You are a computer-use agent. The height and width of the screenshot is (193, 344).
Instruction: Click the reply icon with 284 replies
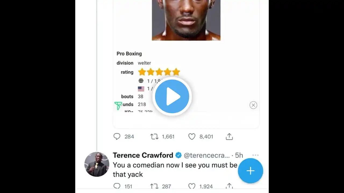(117, 137)
